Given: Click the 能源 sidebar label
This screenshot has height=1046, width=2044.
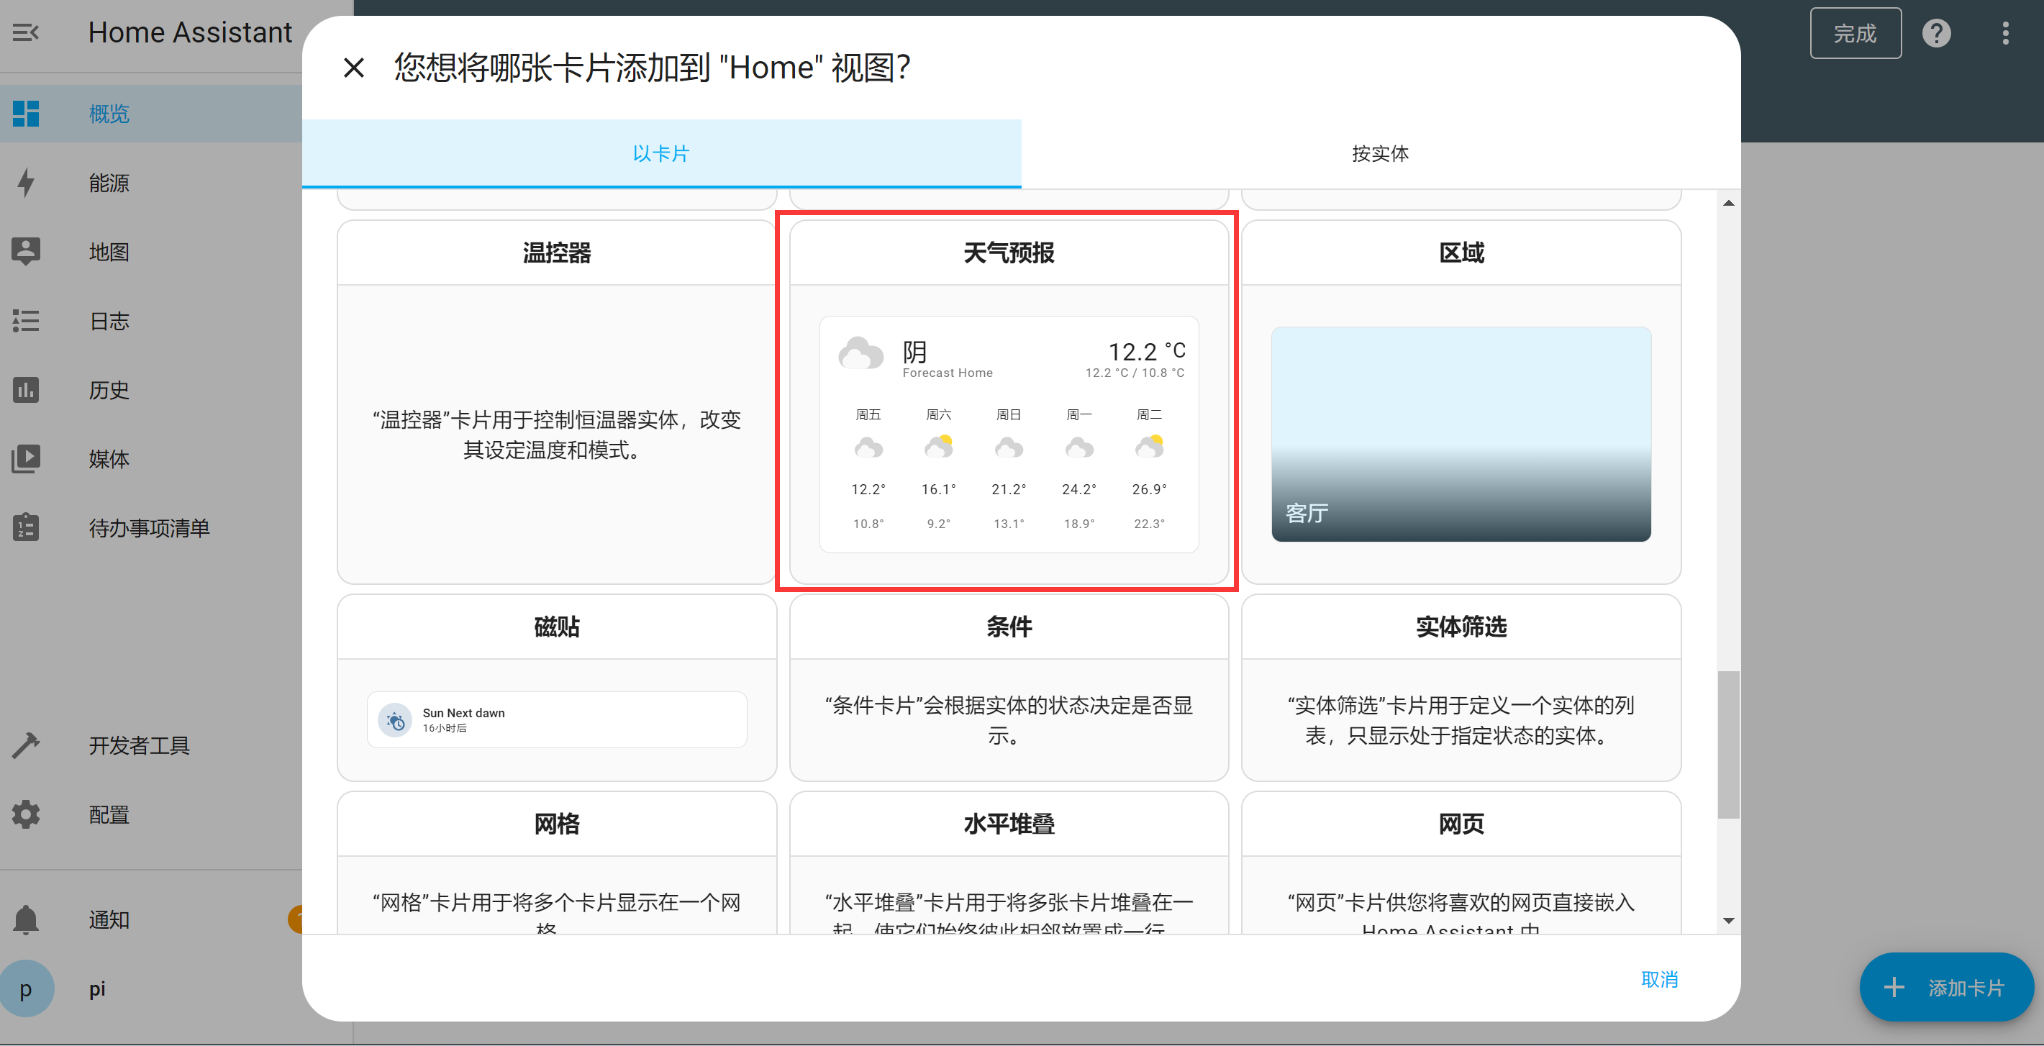Looking at the screenshot, I should pos(109,183).
